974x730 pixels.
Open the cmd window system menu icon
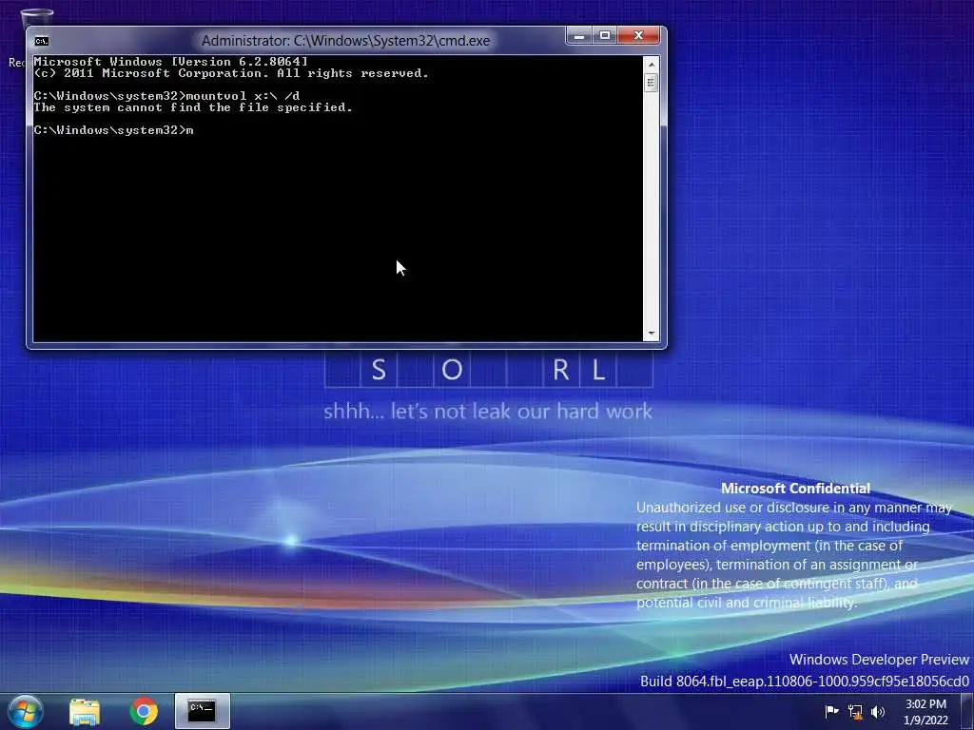click(42, 41)
